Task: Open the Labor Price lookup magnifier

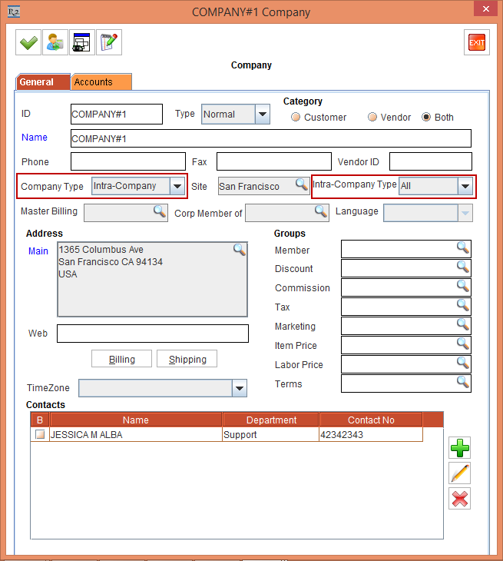Action: click(463, 363)
